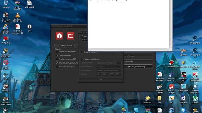
Task: Switch to the Паро... tab
Action: pyautogui.click(x=75, y=46)
